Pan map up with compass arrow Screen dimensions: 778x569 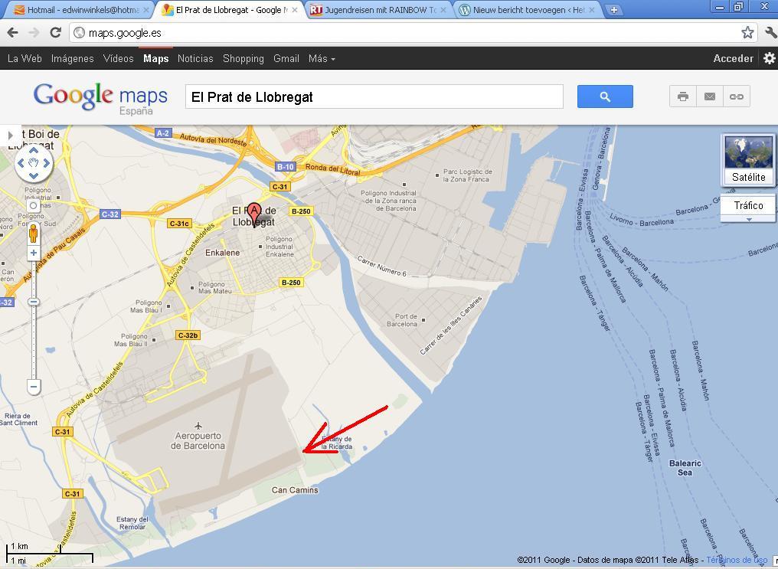pos(34,150)
